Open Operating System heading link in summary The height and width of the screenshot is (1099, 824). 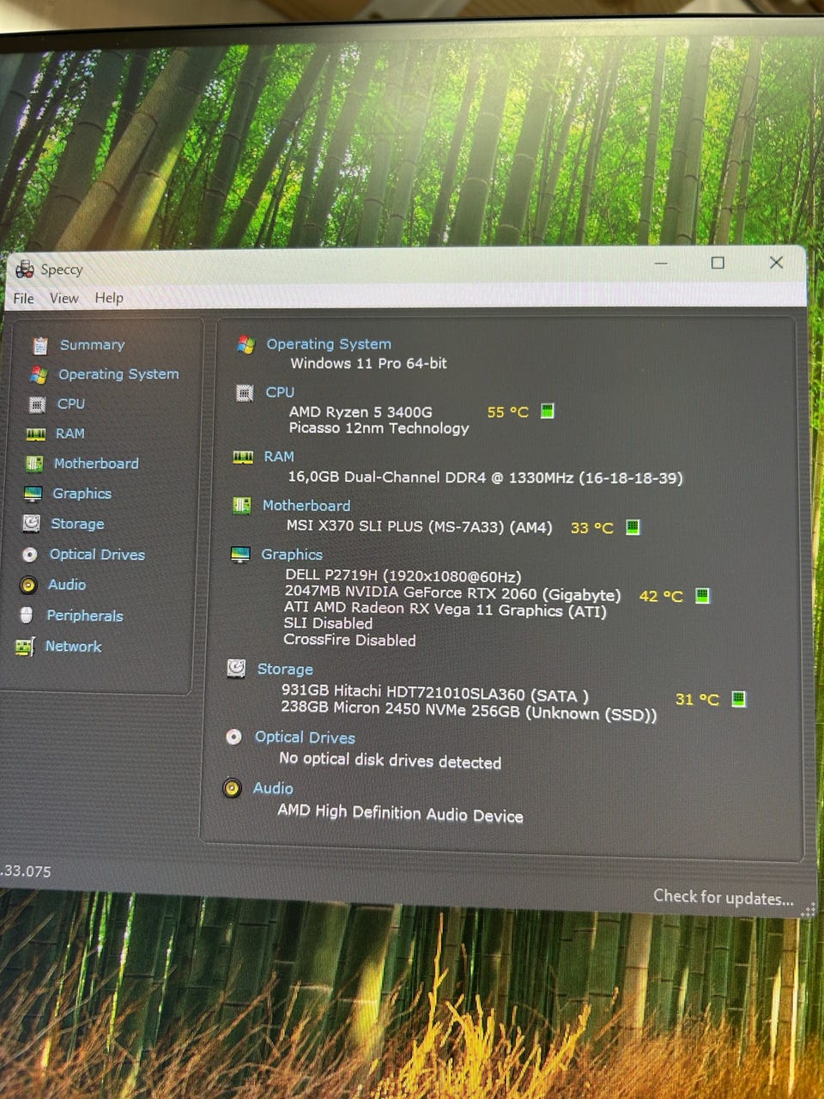(329, 343)
